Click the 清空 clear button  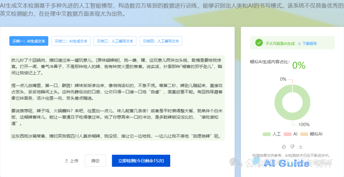click(x=95, y=161)
